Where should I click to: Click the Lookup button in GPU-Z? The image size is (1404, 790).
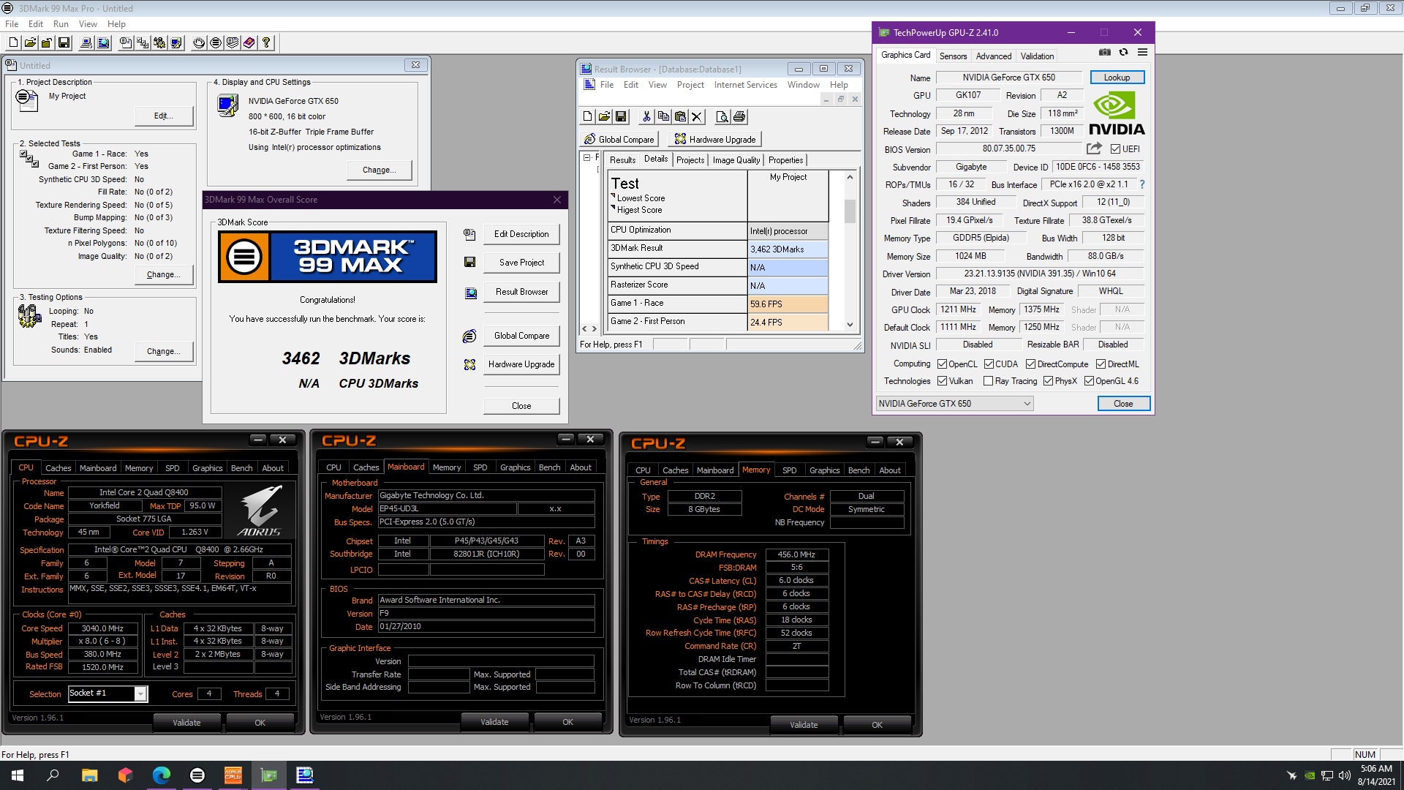point(1117,78)
